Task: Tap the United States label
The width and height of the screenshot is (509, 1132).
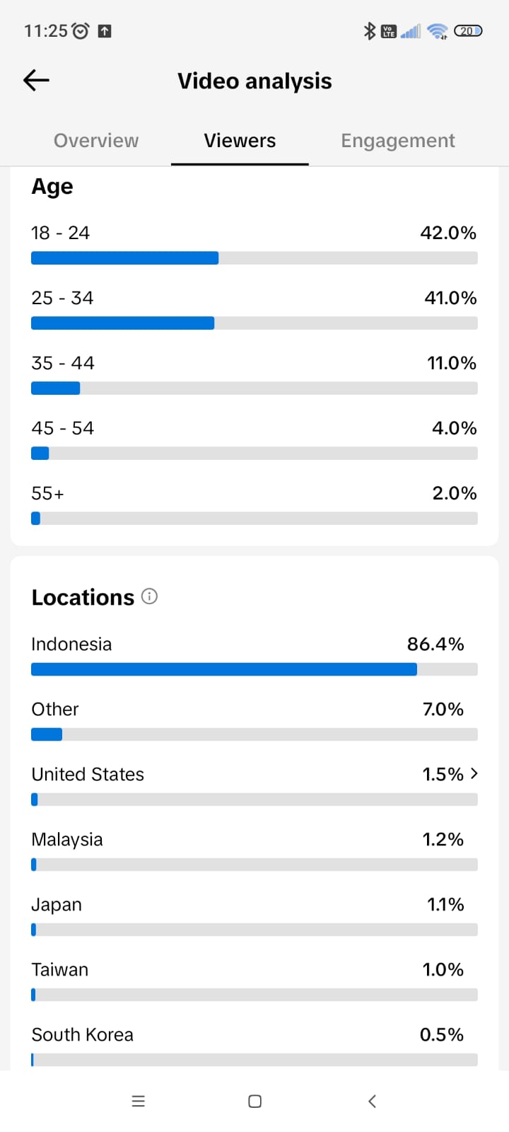Action: (x=88, y=775)
